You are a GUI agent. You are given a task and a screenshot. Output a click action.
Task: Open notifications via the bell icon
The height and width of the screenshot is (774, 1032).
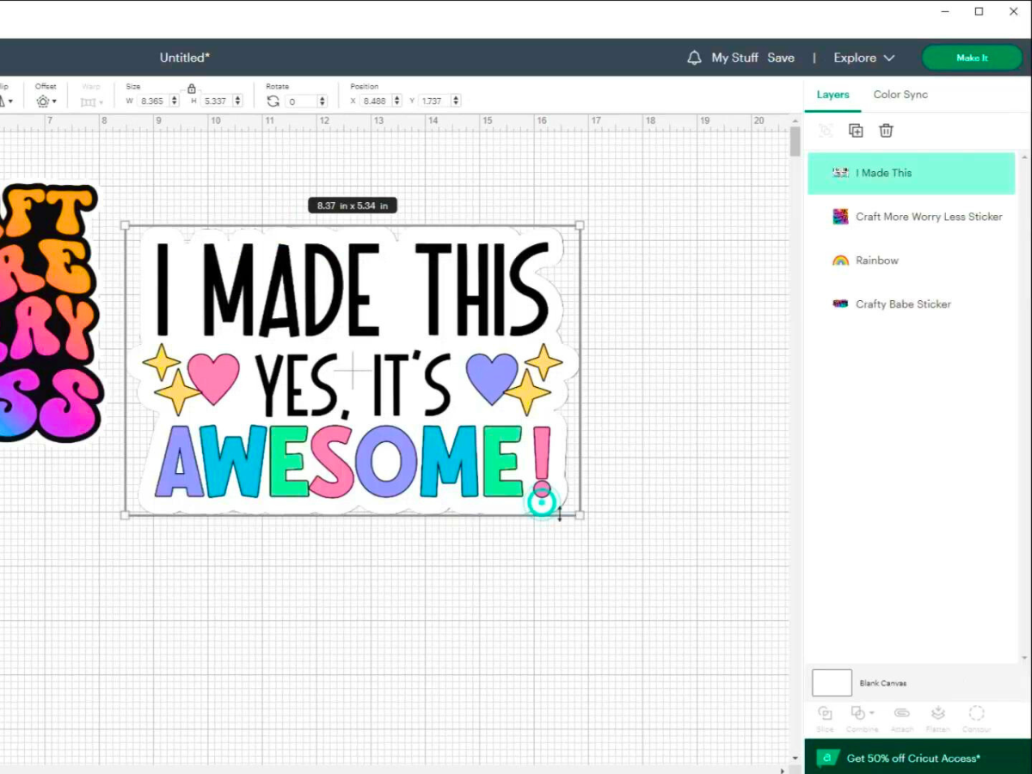(694, 58)
